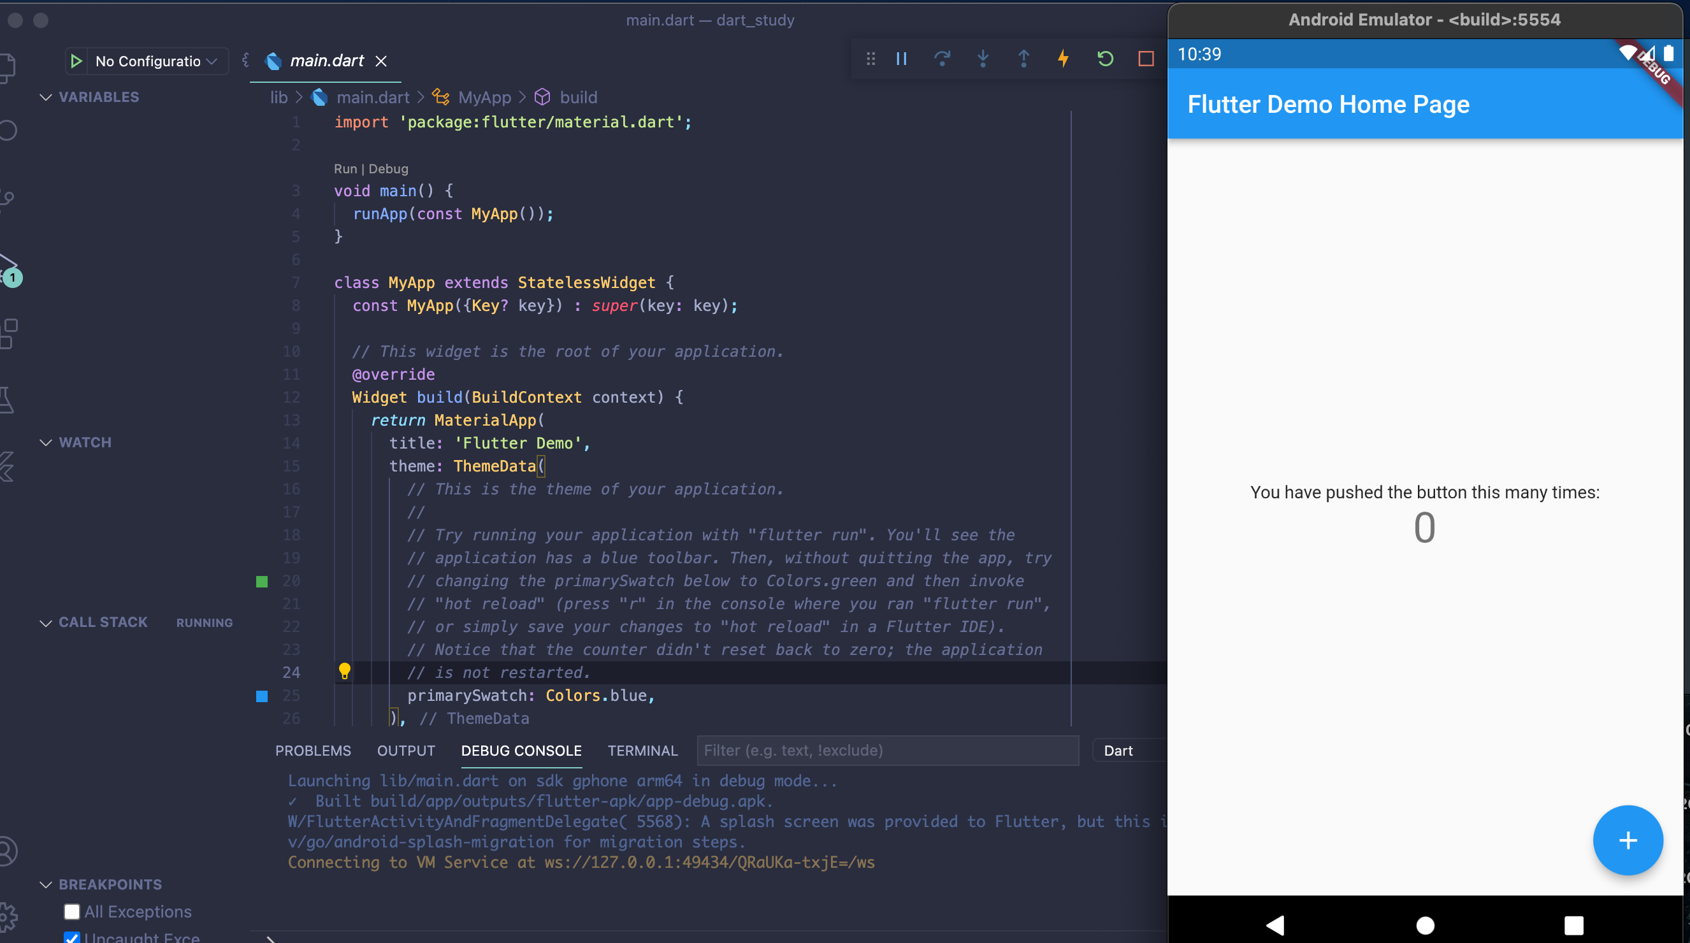
Task: Open the Source Control sidebar view
Action: click(x=6, y=198)
